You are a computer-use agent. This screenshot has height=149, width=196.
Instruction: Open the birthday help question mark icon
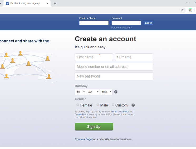tap(116, 92)
